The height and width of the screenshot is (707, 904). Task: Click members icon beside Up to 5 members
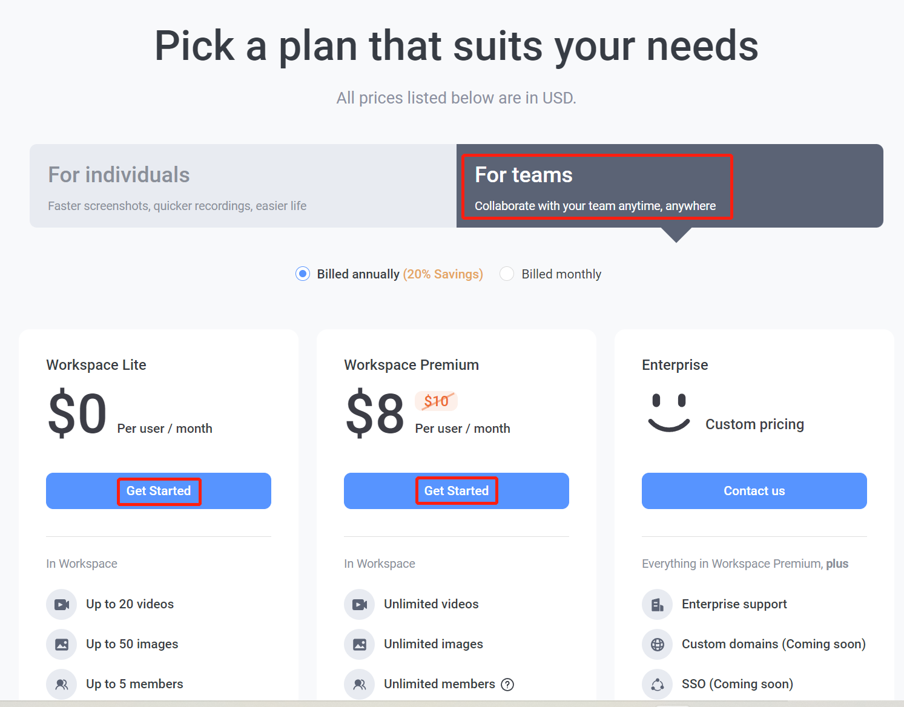click(61, 684)
